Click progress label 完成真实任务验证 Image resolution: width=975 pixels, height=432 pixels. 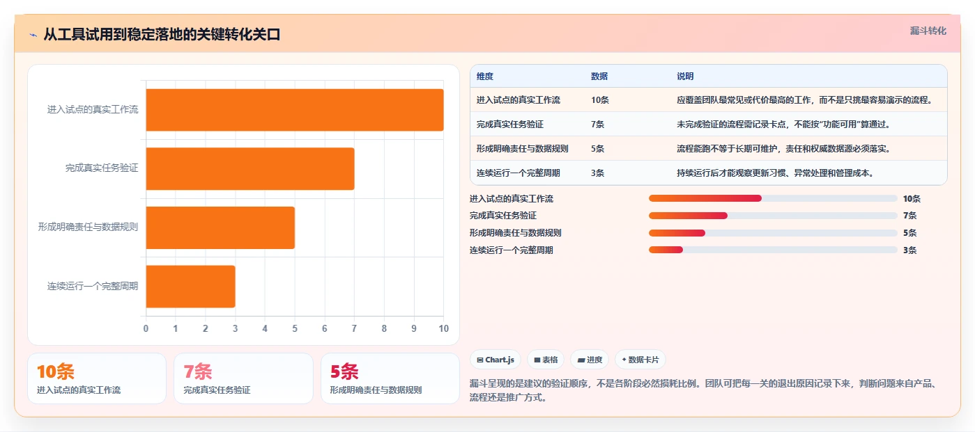pos(503,216)
